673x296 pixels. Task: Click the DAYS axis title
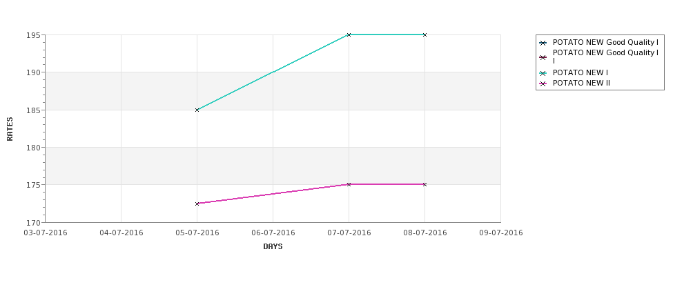[273, 247]
